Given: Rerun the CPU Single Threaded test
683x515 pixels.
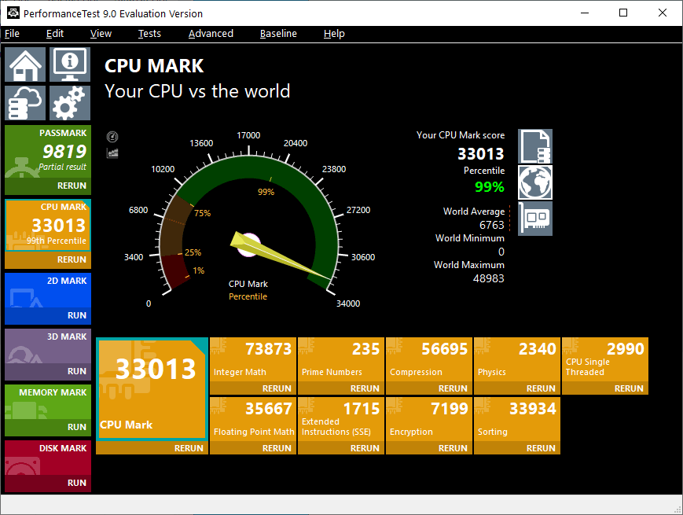Looking at the screenshot, I should tap(604, 388).
